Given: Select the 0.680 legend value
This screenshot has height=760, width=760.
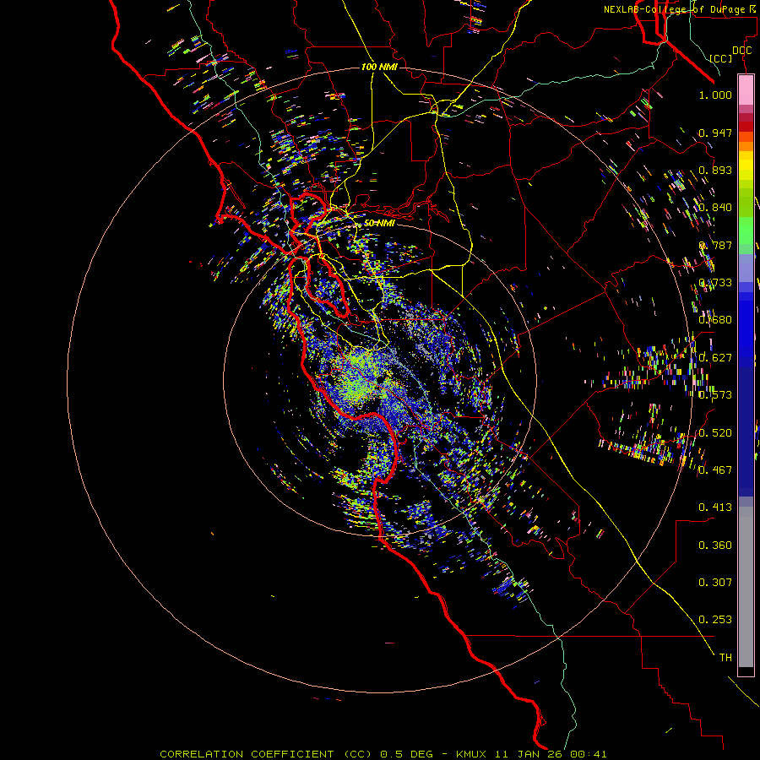Looking at the screenshot, I should 715,320.
